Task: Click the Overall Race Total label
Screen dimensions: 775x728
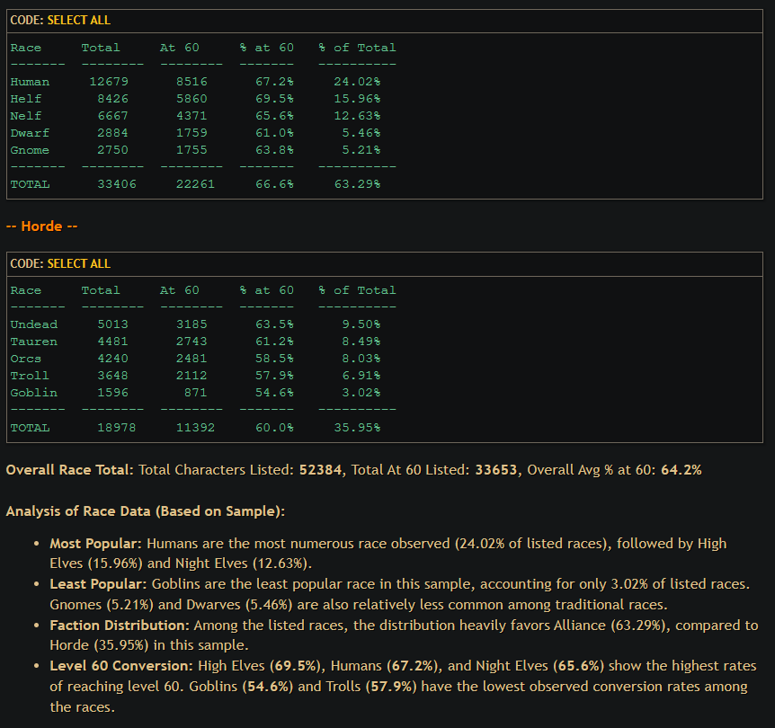Action: click(x=70, y=469)
